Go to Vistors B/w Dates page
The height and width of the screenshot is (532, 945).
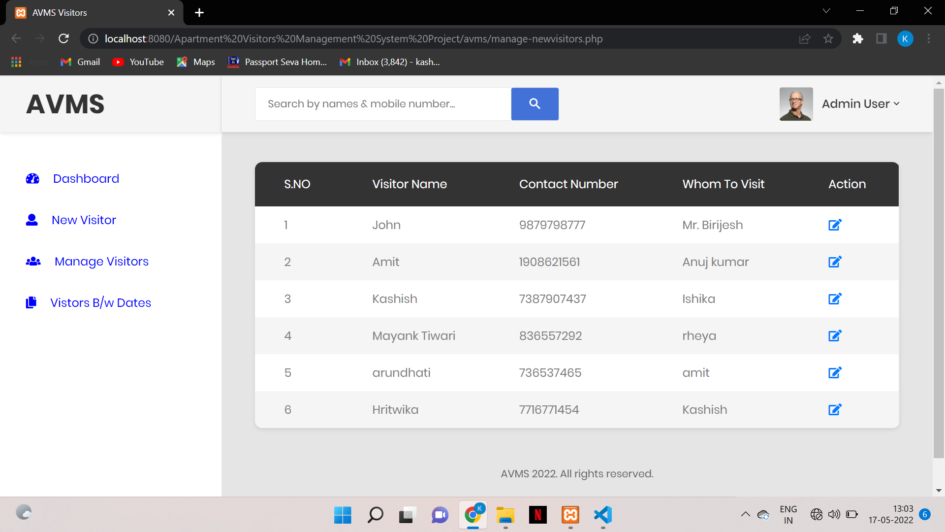coord(100,303)
